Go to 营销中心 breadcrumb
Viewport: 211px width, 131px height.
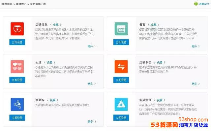pos(21,4)
